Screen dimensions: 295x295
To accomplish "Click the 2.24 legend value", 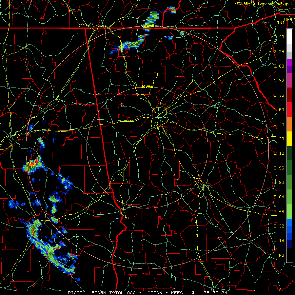I will pos(279,51).
